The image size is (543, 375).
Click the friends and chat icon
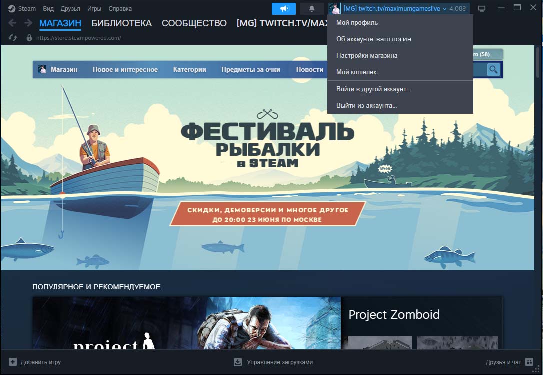529,362
